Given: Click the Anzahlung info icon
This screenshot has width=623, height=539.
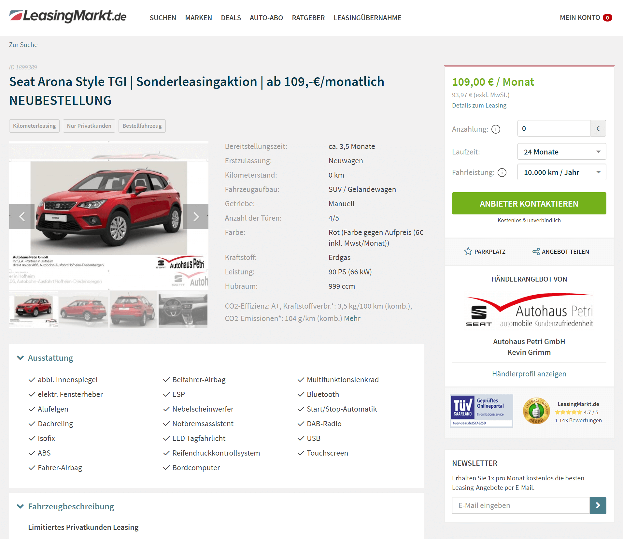Looking at the screenshot, I should click(x=496, y=129).
